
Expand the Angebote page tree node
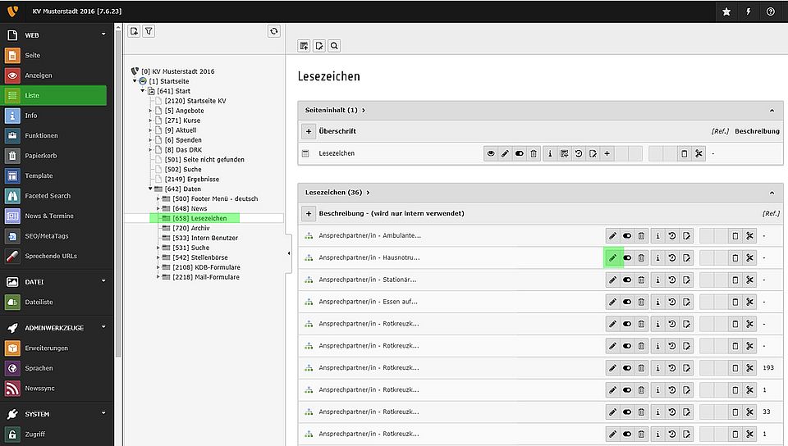pos(150,111)
